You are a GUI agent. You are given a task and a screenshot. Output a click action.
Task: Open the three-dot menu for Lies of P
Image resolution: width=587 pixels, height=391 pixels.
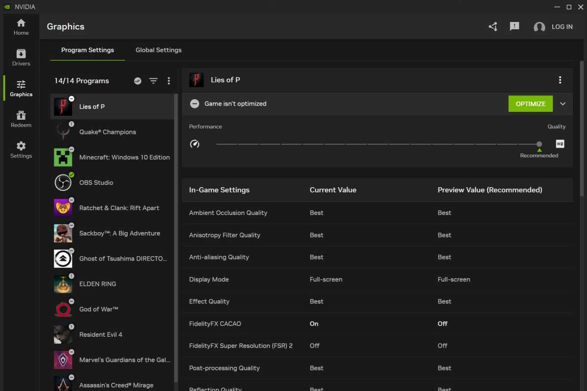point(560,80)
